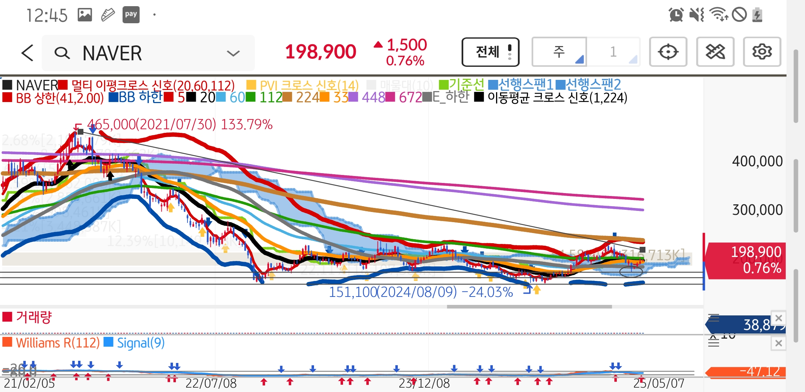Tap the gallery image notification icon
805x392 pixels.
85,15
